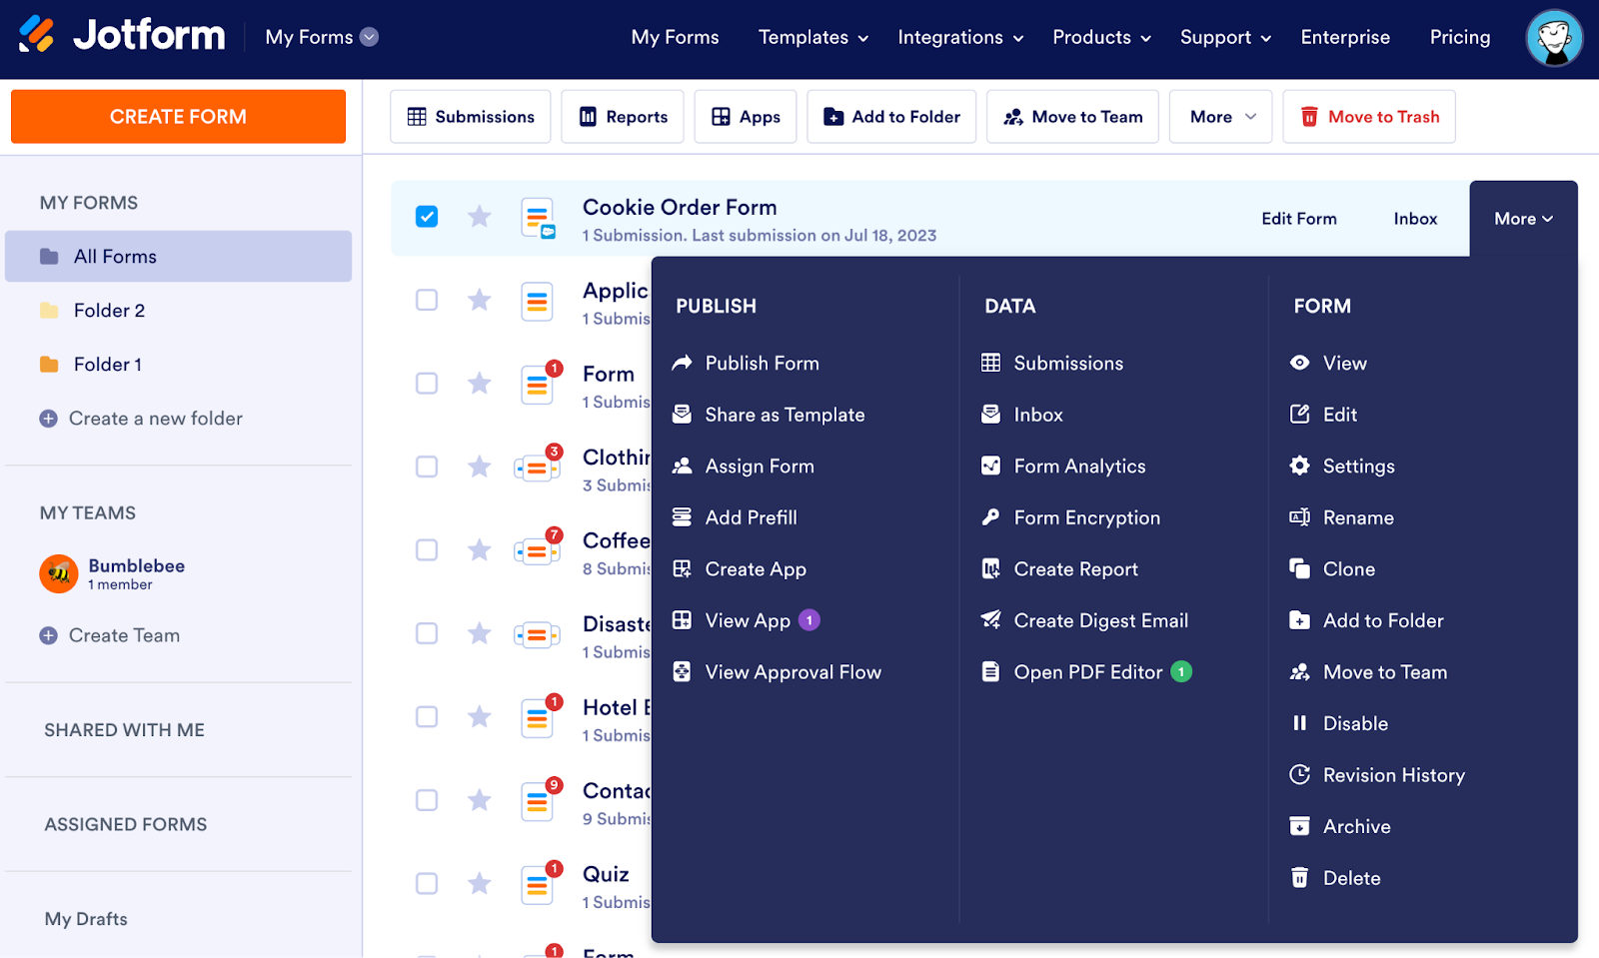Choose Share as Template from Publish menu

click(x=785, y=415)
